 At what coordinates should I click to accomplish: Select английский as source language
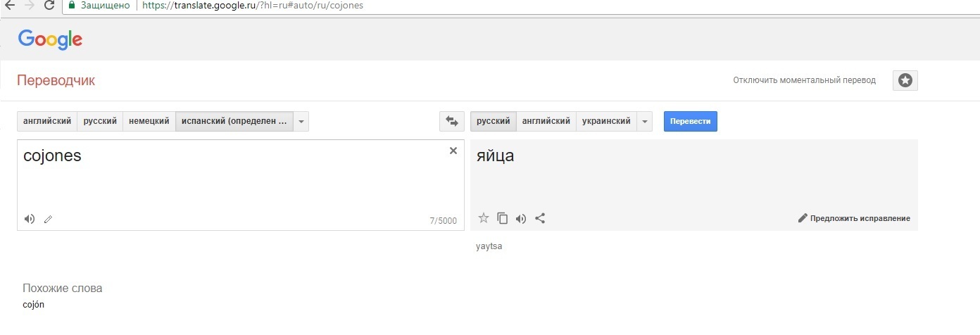(x=47, y=121)
